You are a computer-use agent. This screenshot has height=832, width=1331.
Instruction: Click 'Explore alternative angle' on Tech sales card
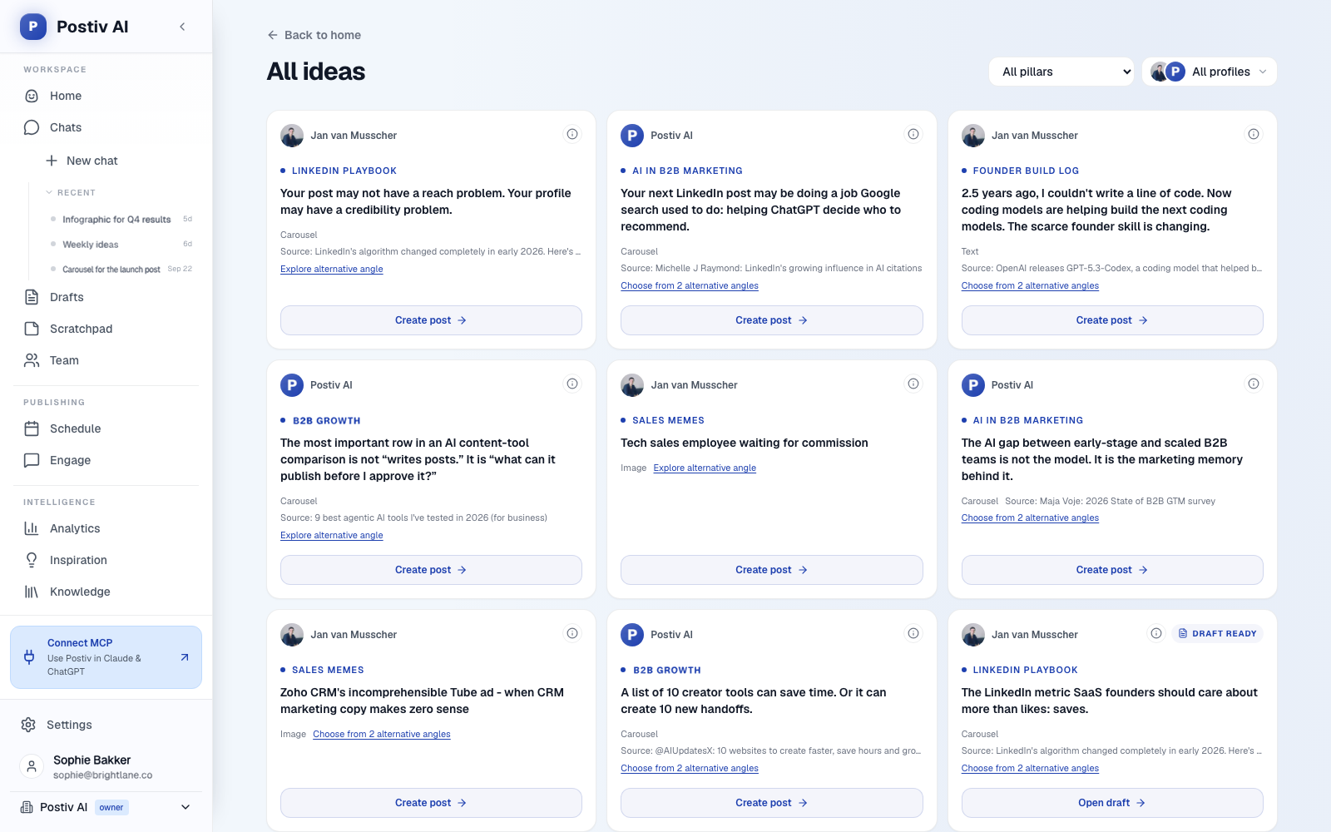click(x=705, y=468)
